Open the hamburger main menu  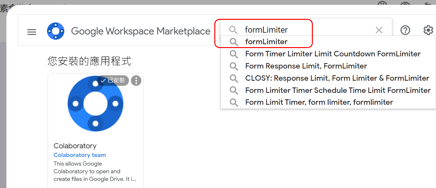32,32
